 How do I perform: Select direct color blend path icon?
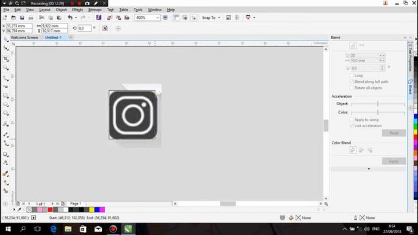click(x=353, y=150)
